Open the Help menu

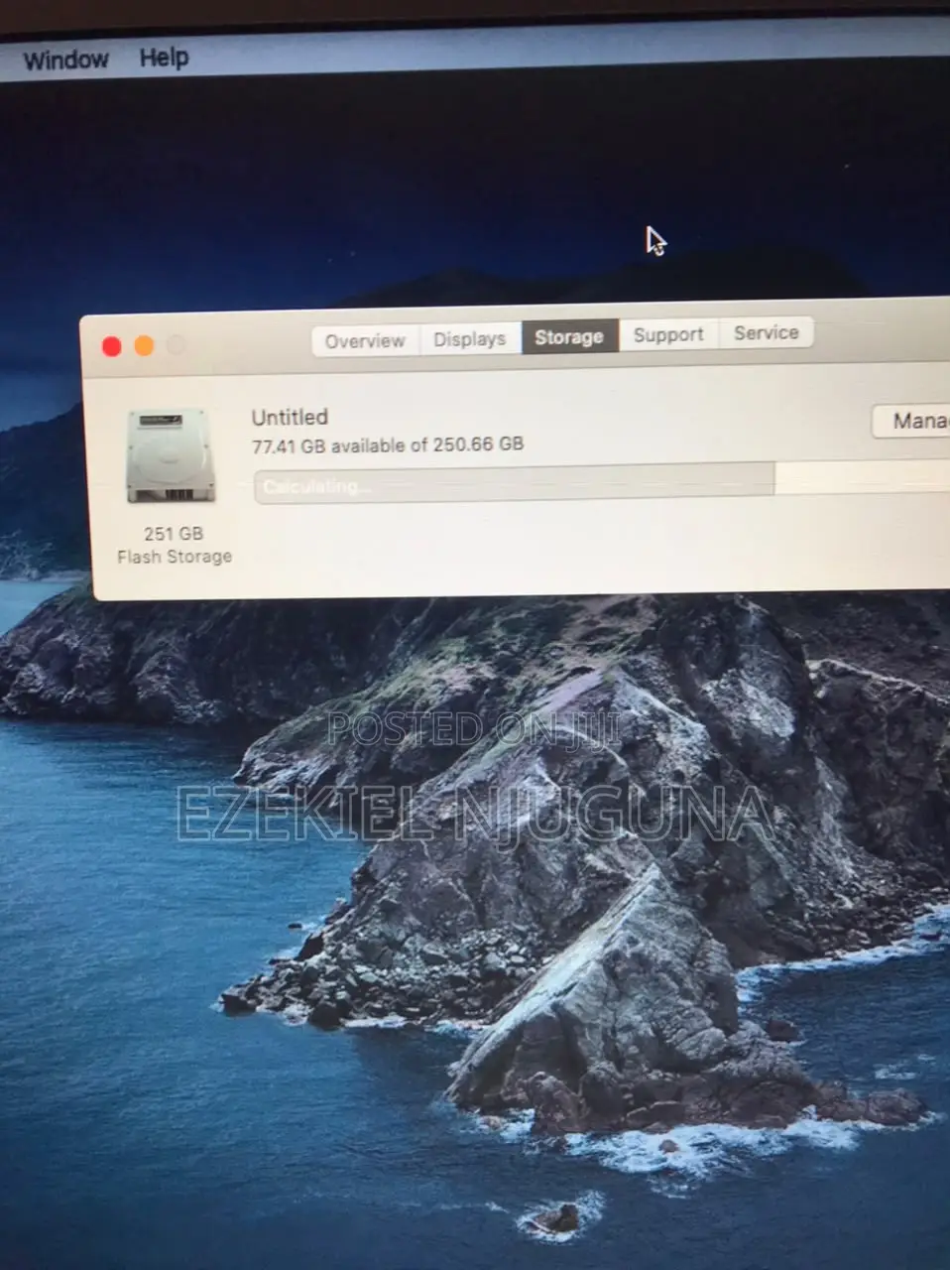click(x=164, y=58)
